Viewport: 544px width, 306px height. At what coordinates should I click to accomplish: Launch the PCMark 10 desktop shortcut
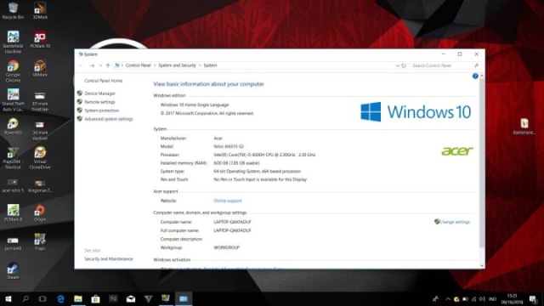click(40, 39)
